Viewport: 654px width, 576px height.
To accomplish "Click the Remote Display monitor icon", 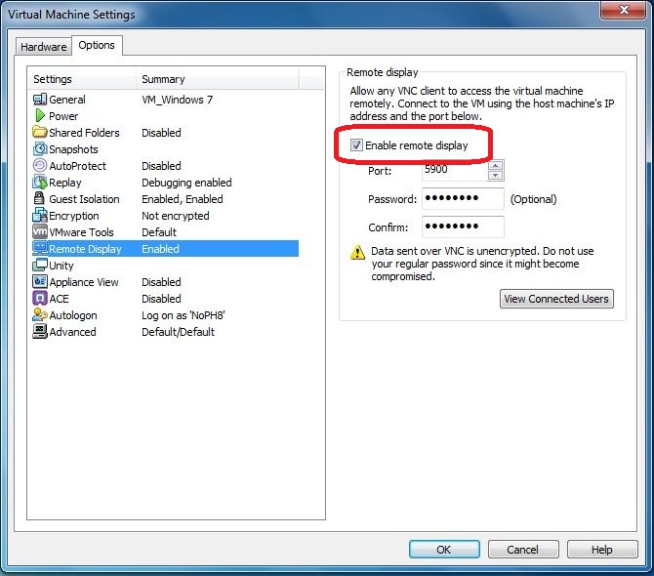I will click(40, 248).
